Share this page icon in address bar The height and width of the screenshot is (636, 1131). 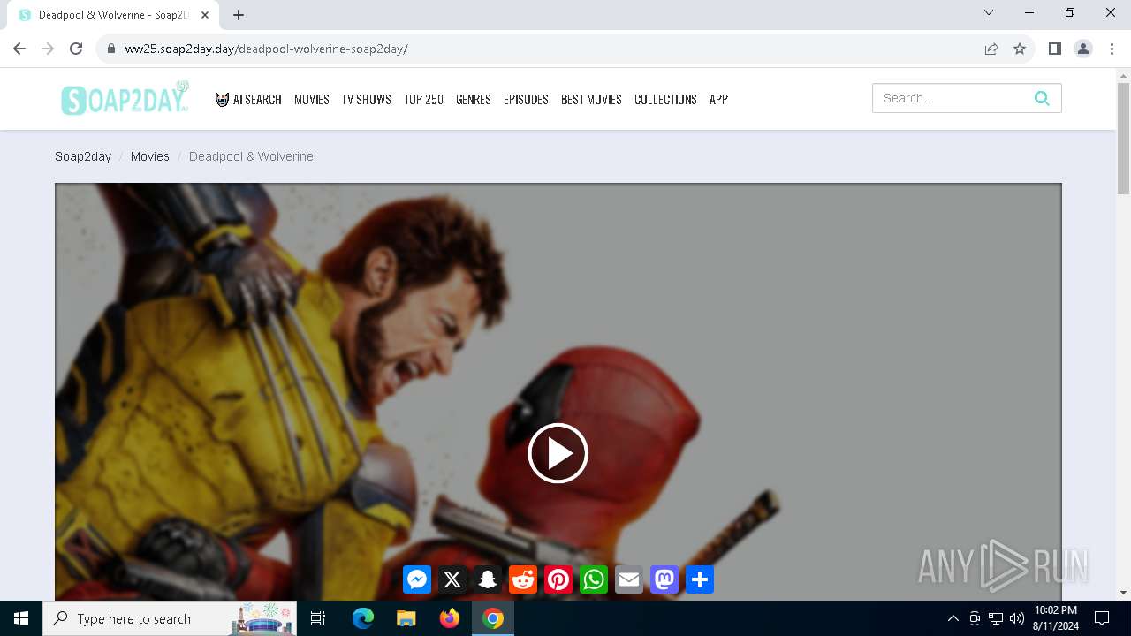pos(991,49)
